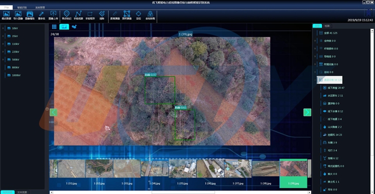Expand the 10kV tree node
This screenshot has width=375, height=194.
pos(3,28)
